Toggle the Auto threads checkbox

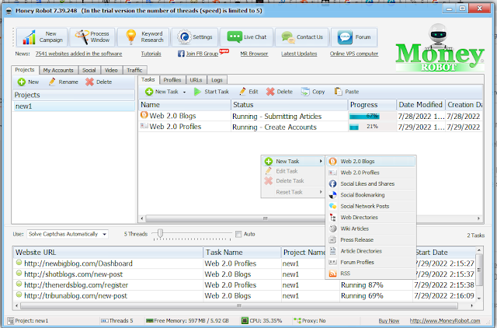click(238, 234)
